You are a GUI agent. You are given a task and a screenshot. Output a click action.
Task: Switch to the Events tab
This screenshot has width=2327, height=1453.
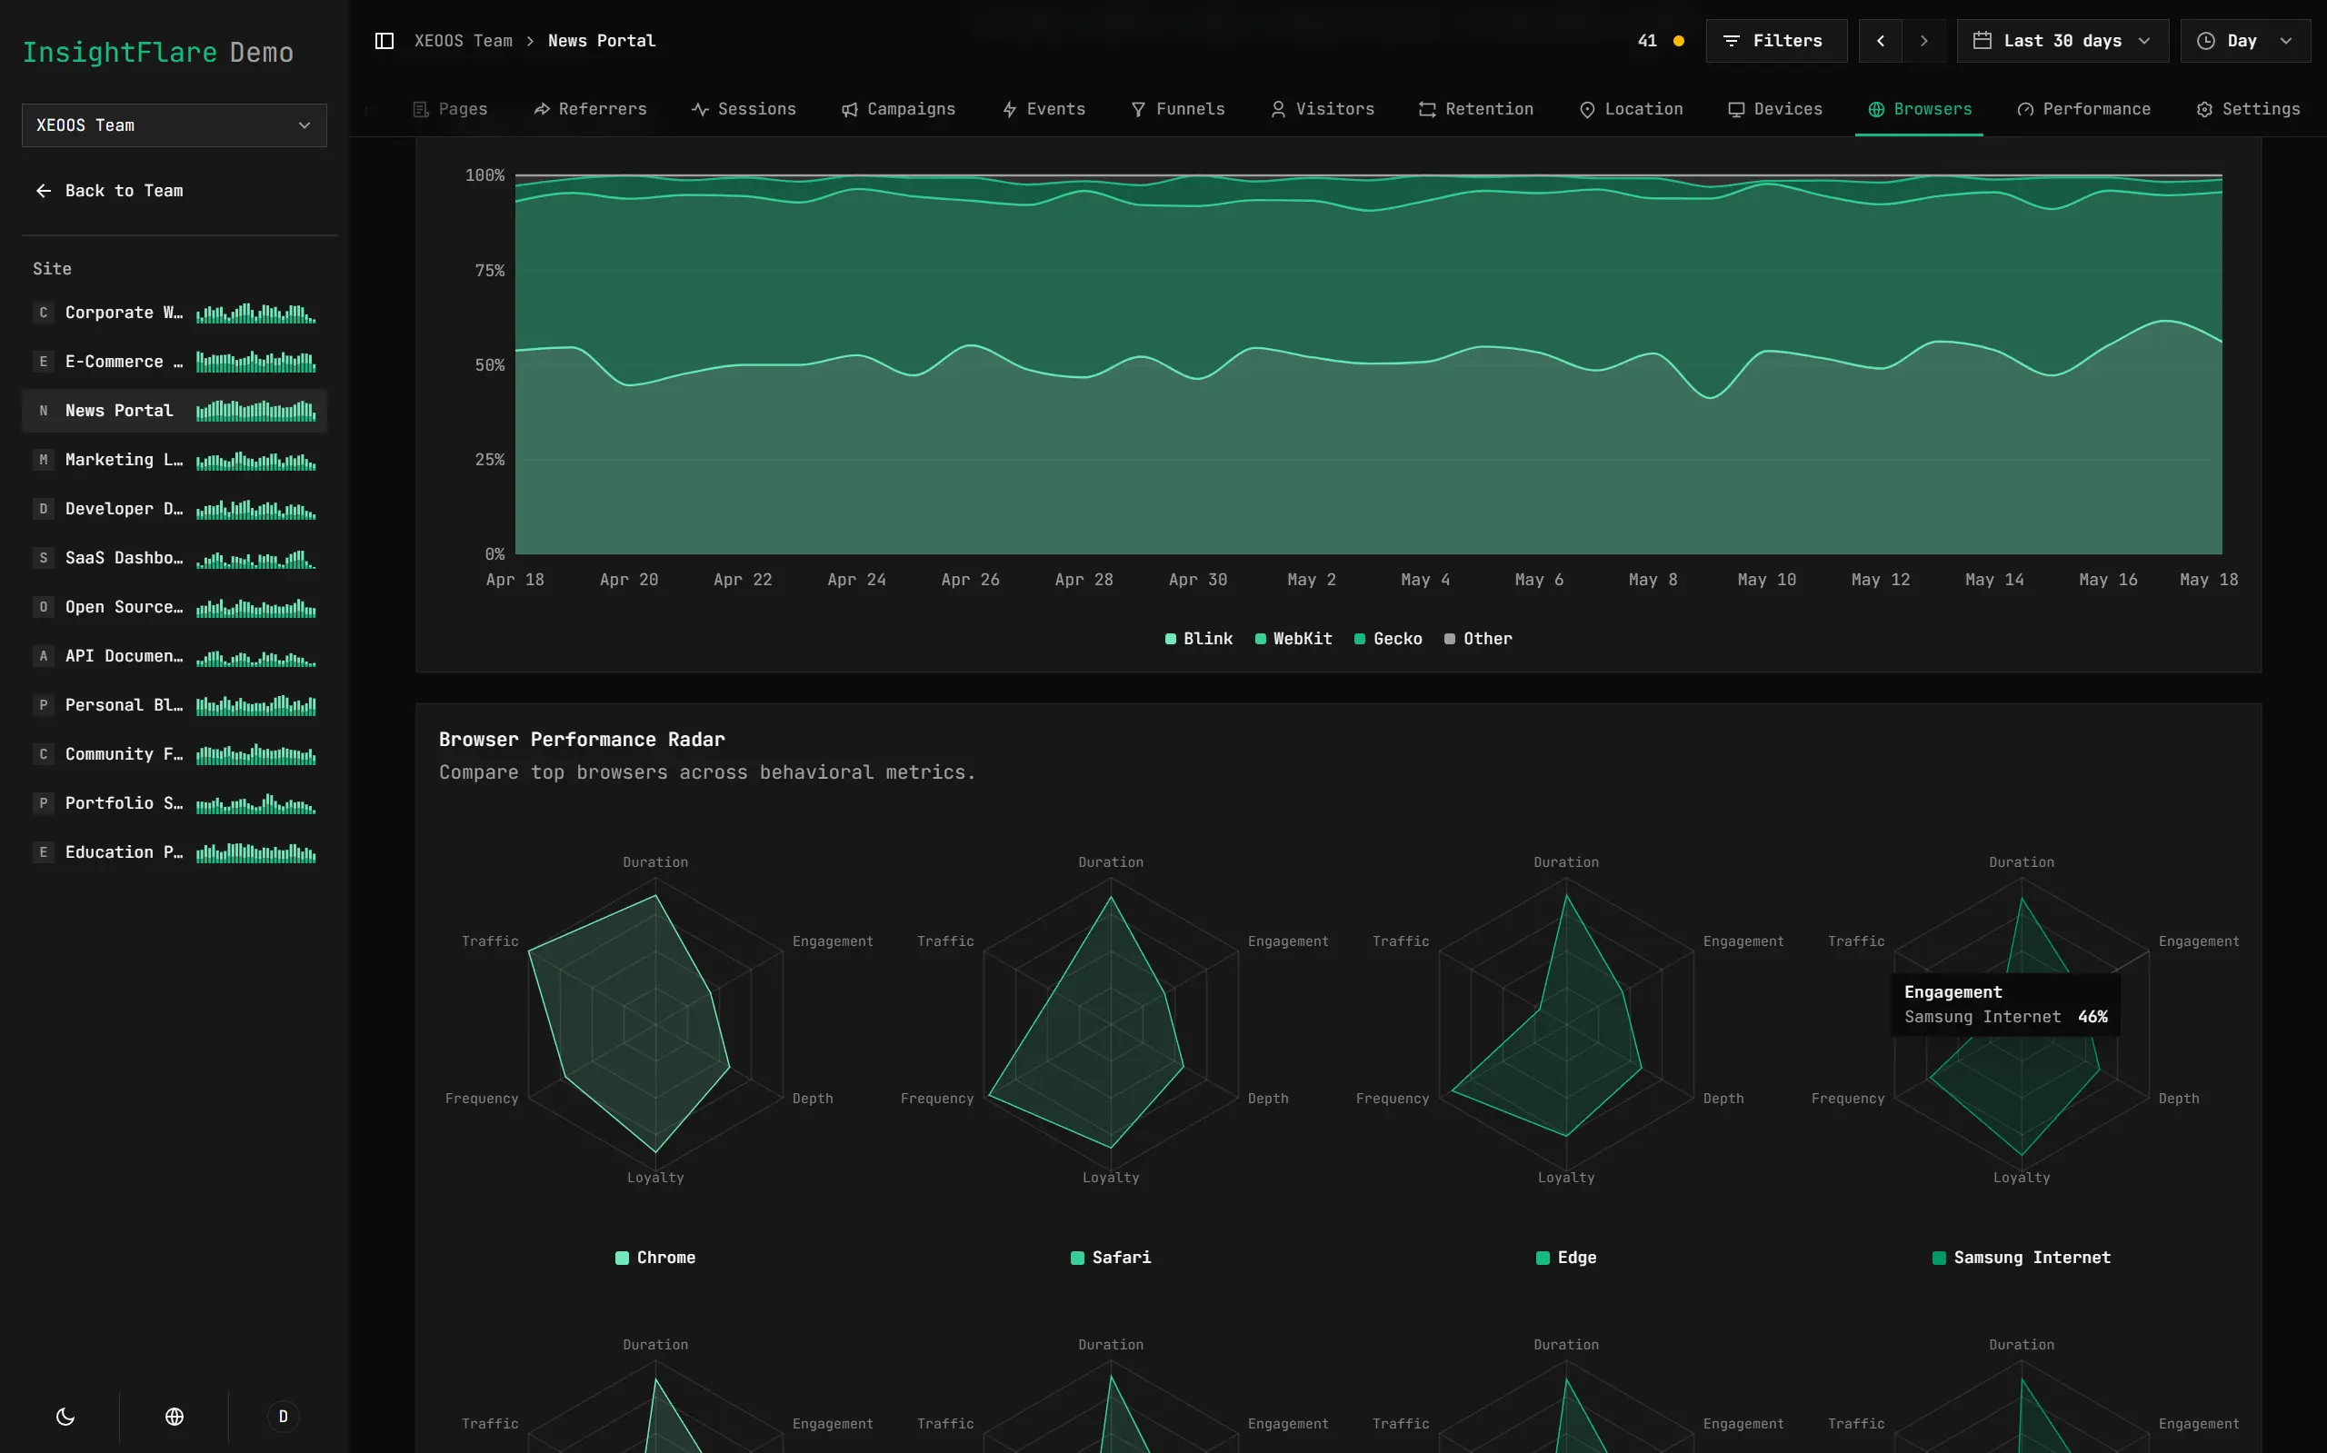pos(1044,110)
